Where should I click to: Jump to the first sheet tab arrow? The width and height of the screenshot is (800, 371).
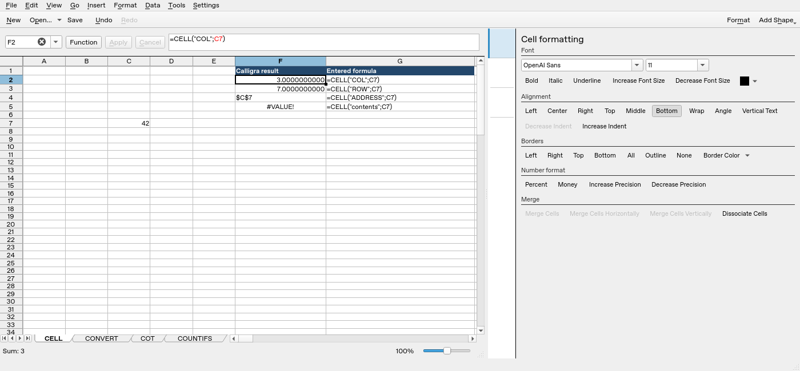coord(5,338)
